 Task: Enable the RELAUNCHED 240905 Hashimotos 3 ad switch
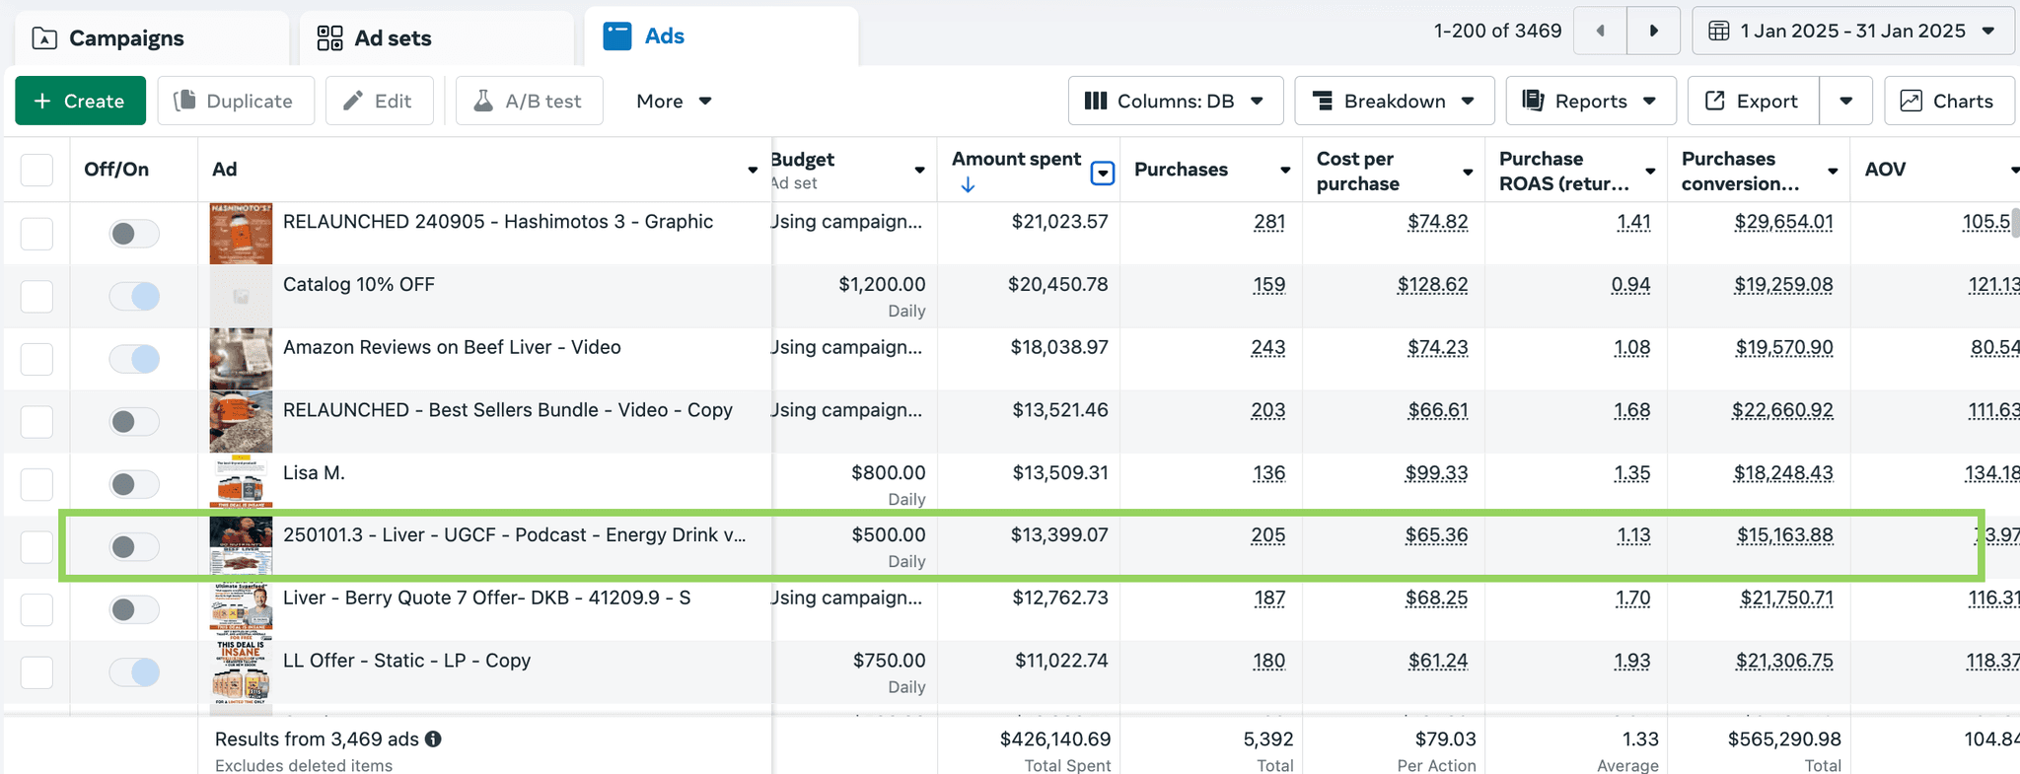134,234
